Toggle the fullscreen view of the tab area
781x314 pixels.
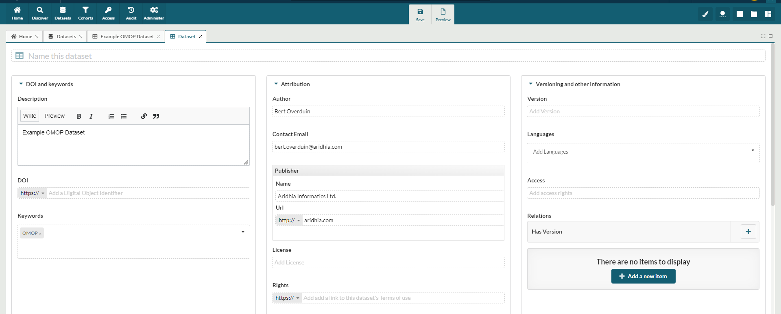[x=763, y=36]
